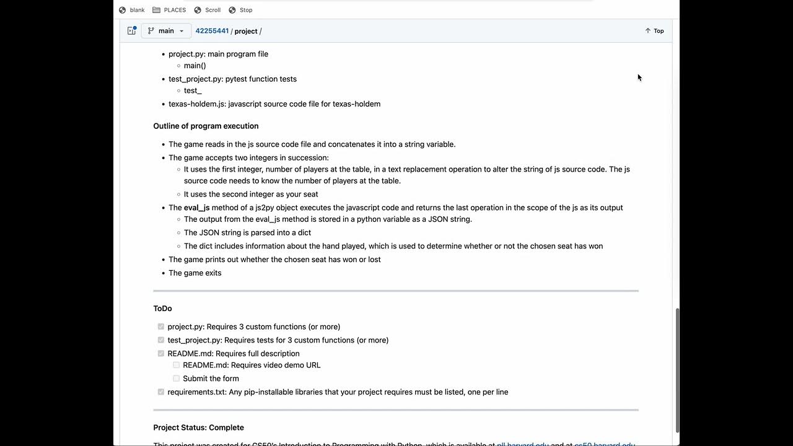
Task: Check the video demo URL checkbox
Action: pyautogui.click(x=177, y=365)
